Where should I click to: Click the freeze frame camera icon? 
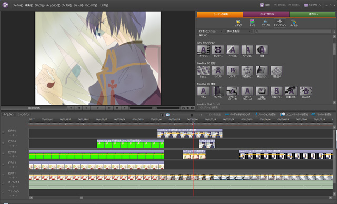[x=192, y=108]
